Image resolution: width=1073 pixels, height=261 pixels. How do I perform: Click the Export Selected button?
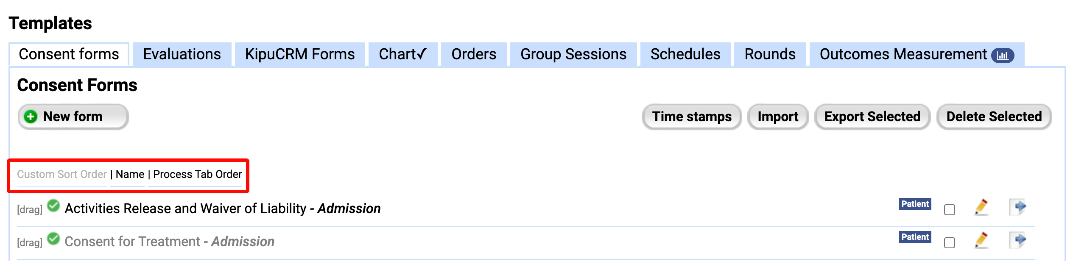click(x=872, y=117)
